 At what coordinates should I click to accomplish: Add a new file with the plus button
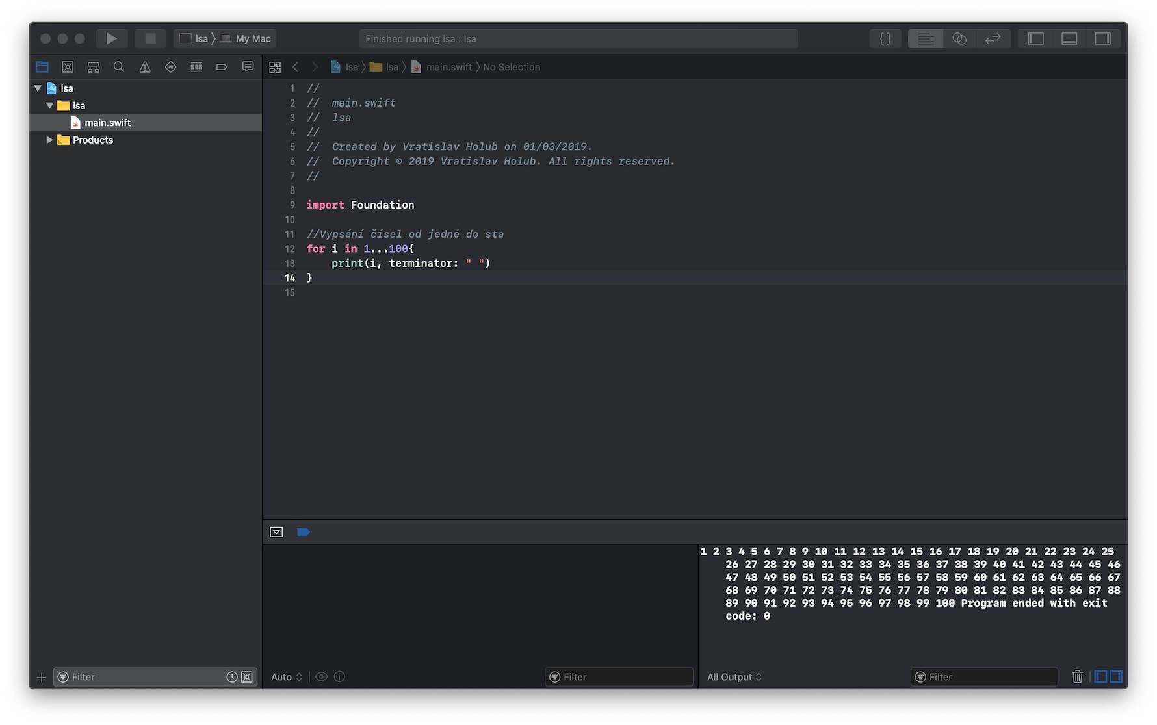pos(42,677)
